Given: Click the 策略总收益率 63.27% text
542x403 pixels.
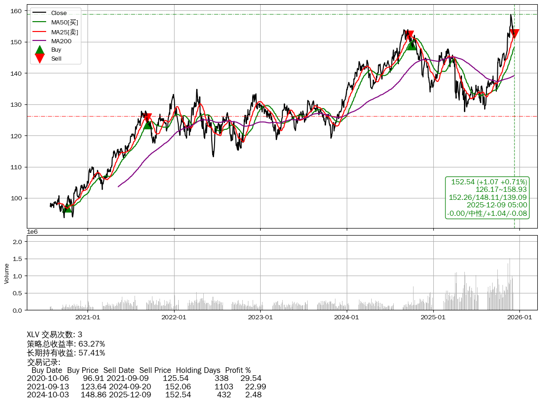Looking at the screenshot, I should coord(66,344).
